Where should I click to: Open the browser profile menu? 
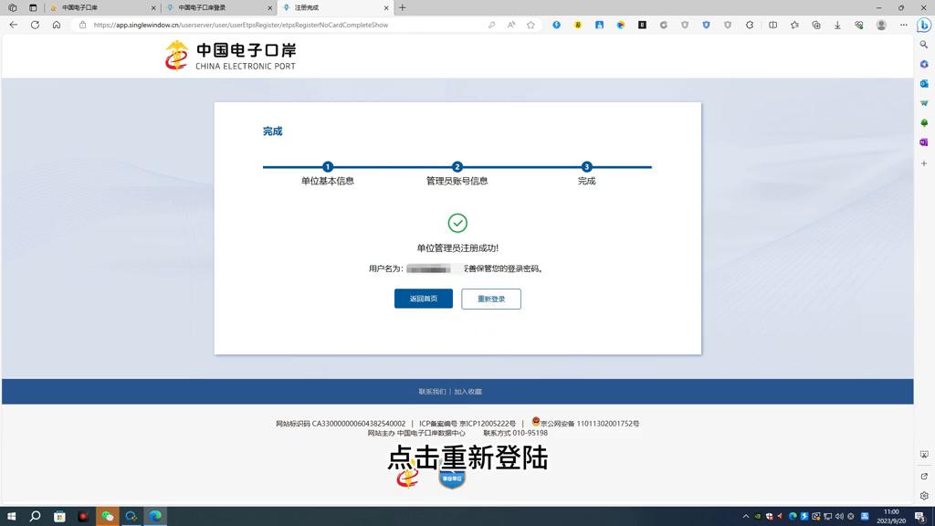(880, 25)
